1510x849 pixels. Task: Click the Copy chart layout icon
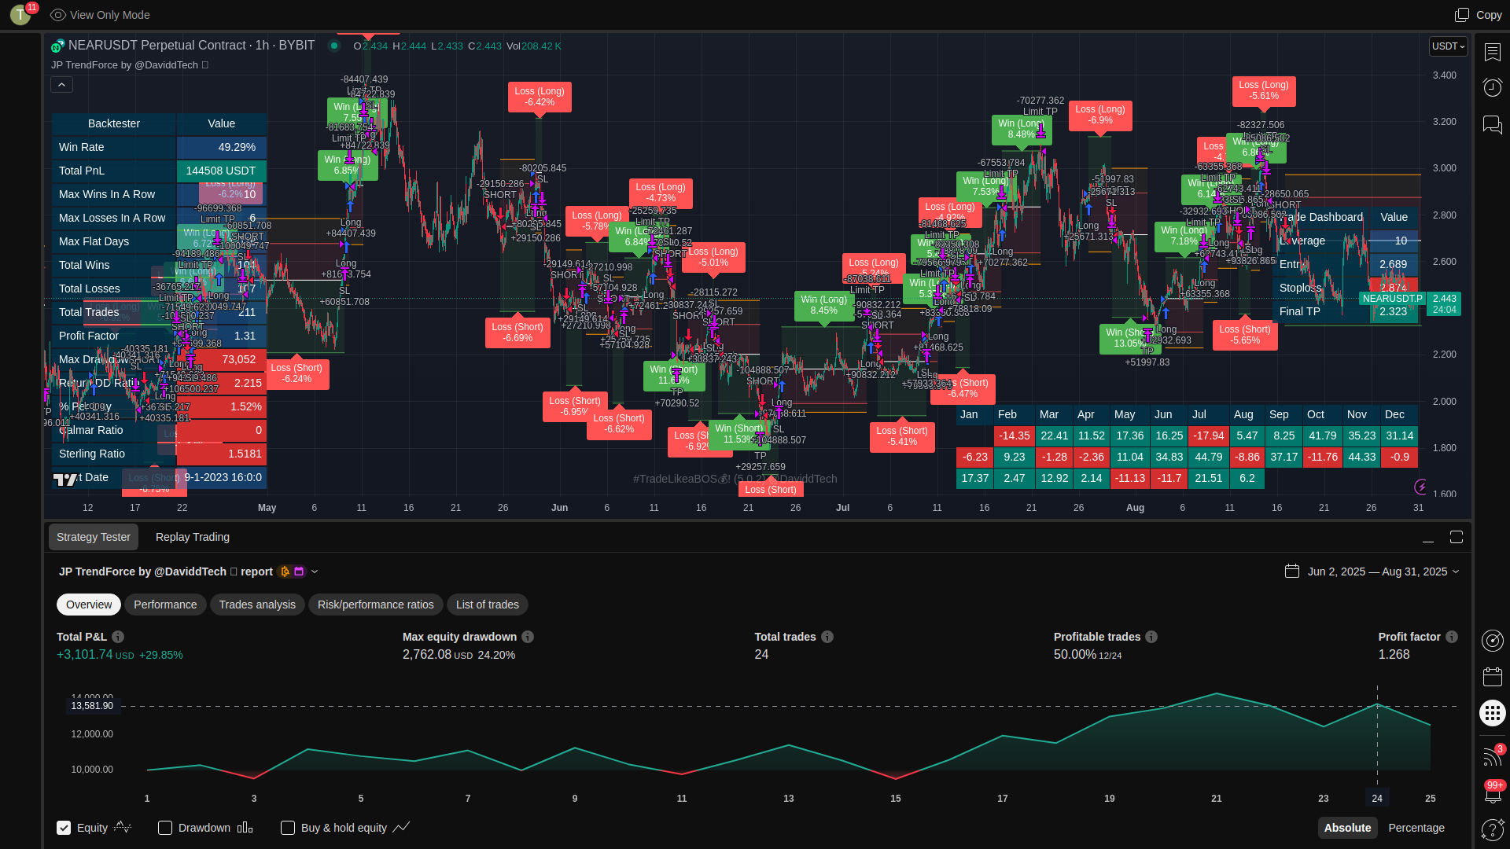click(1462, 15)
